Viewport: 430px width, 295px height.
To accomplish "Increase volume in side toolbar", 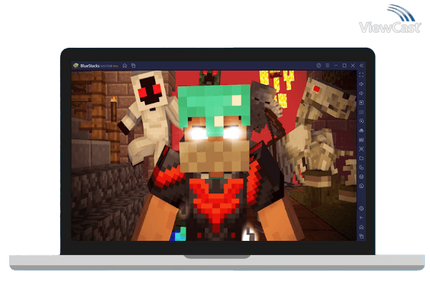I will point(361,84).
